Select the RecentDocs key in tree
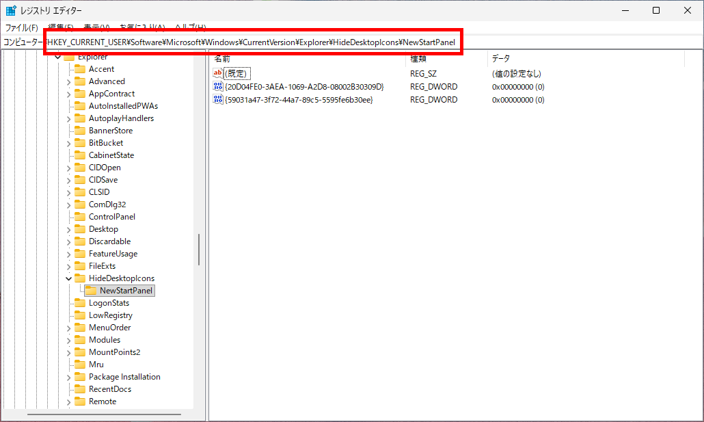 click(x=109, y=389)
